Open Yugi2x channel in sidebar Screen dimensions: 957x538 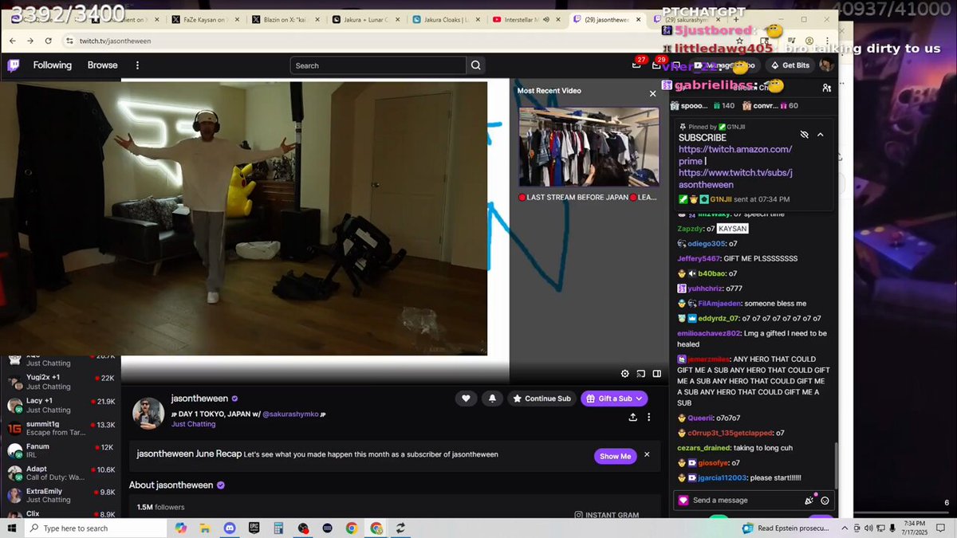tap(61, 382)
